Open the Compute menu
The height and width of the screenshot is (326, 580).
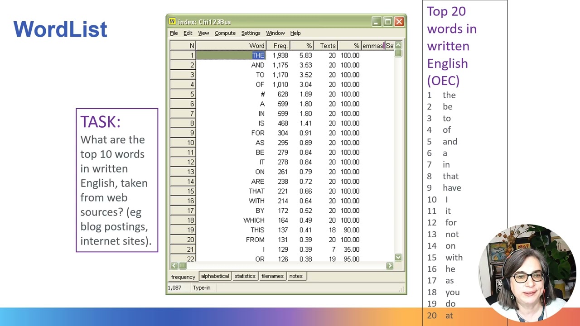tap(225, 33)
